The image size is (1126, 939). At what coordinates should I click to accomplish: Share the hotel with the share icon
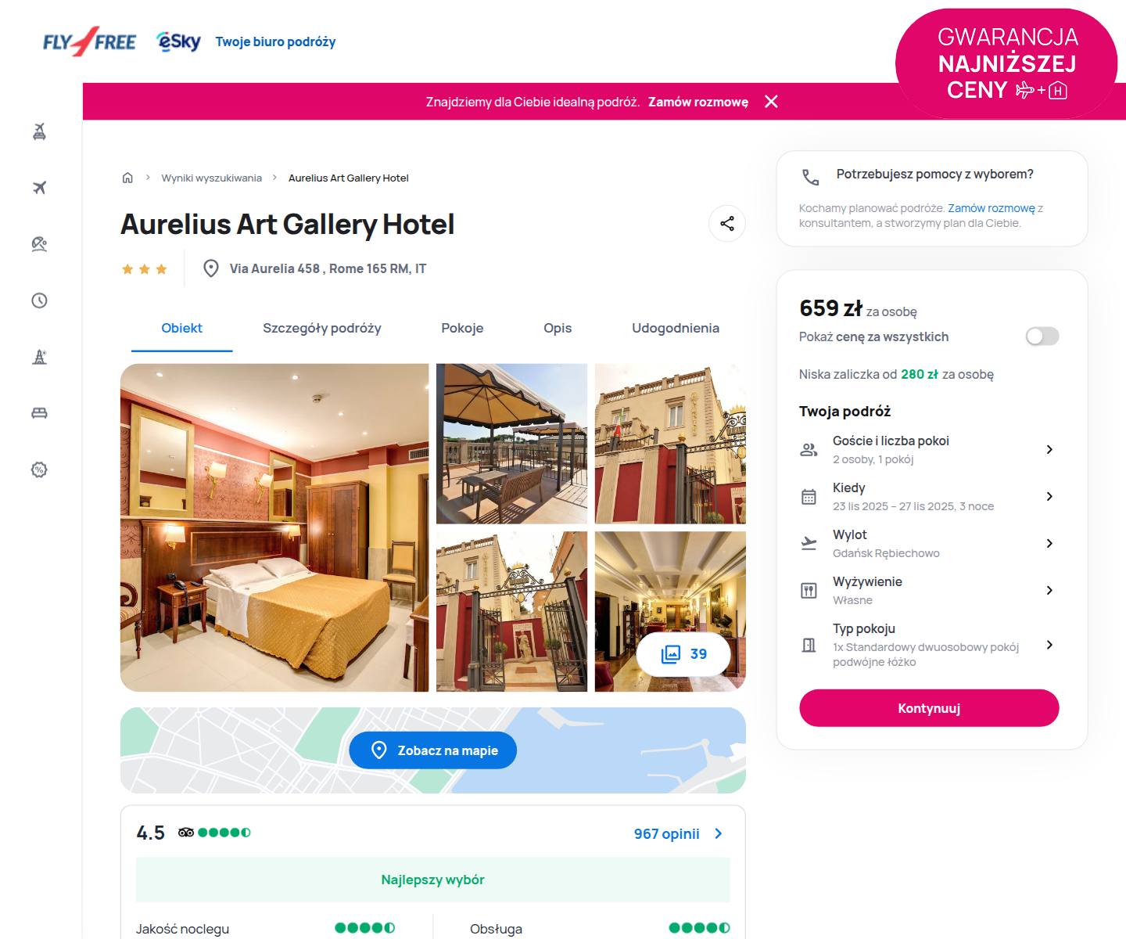[727, 224]
